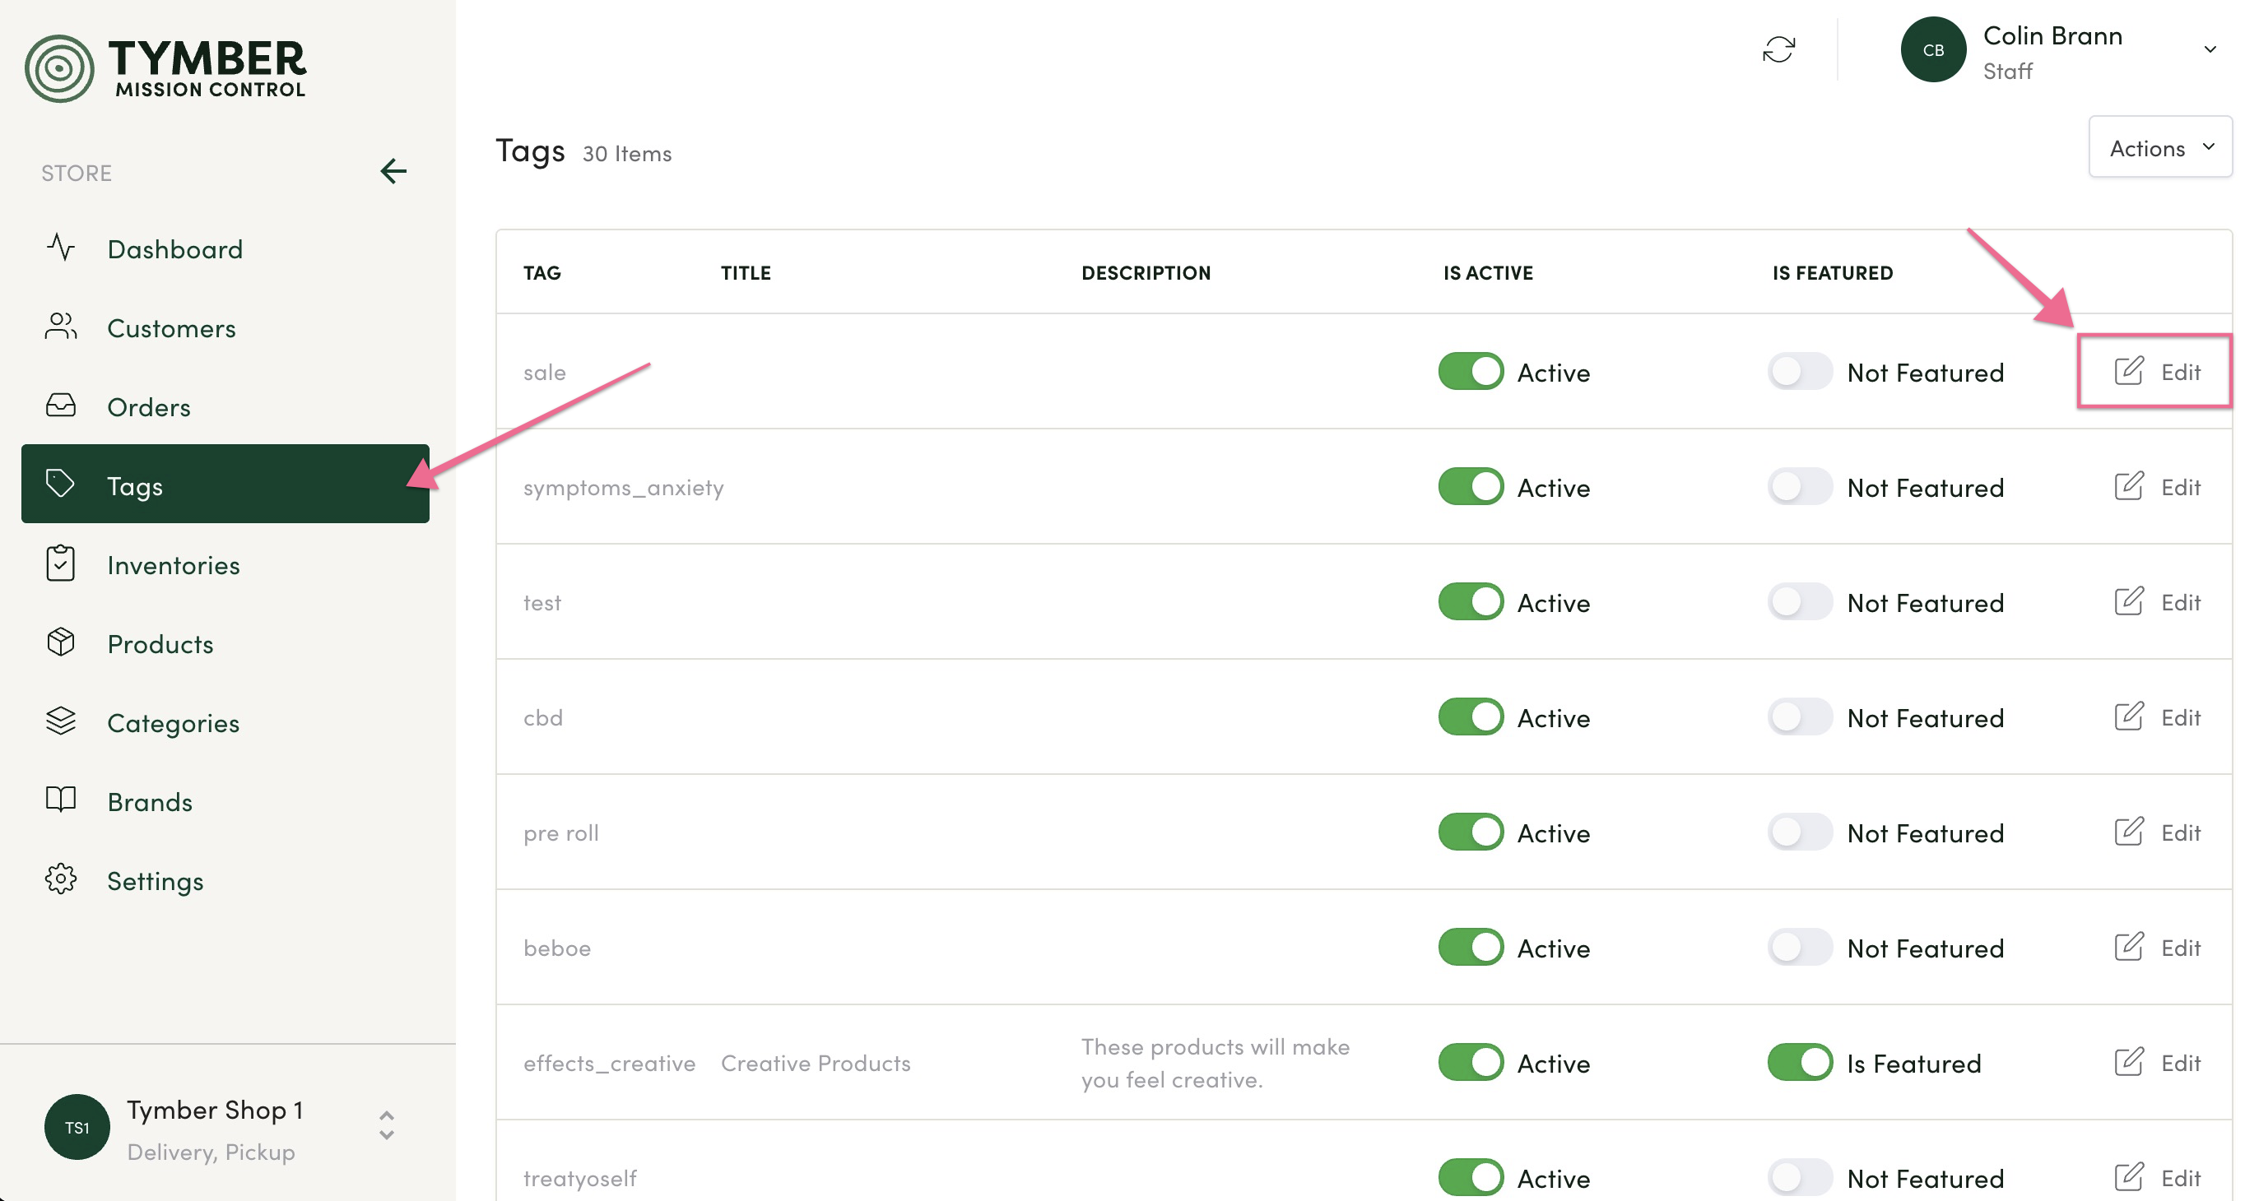Open Settings in sidebar
2245x1201 pixels.
(225, 880)
